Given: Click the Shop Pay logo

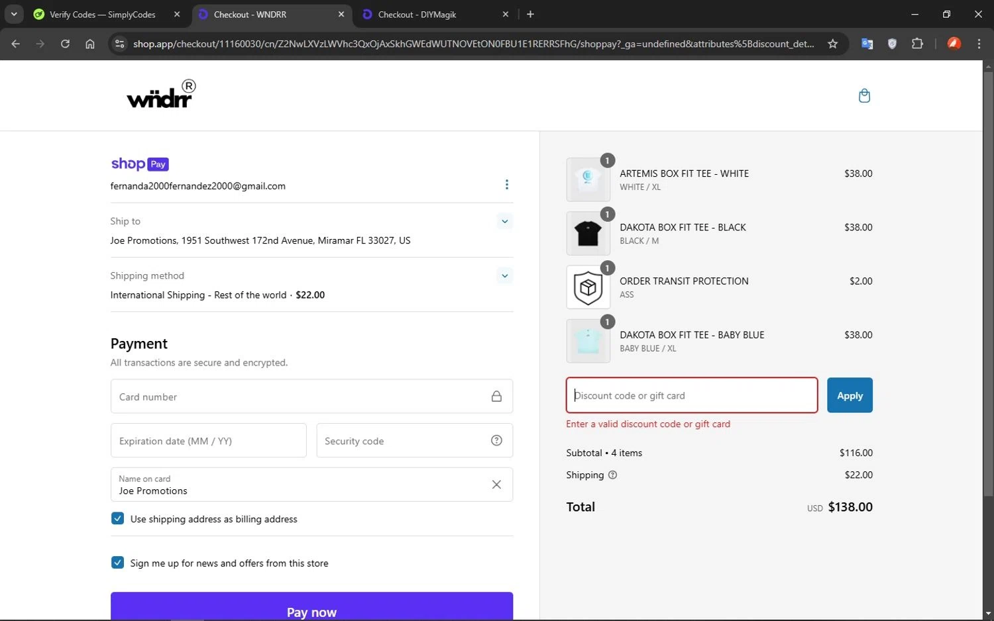Looking at the screenshot, I should pyautogui.click(x=140, y=164).
